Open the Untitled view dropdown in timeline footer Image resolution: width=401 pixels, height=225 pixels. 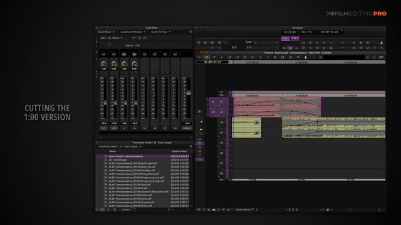[x=244, y=210]
